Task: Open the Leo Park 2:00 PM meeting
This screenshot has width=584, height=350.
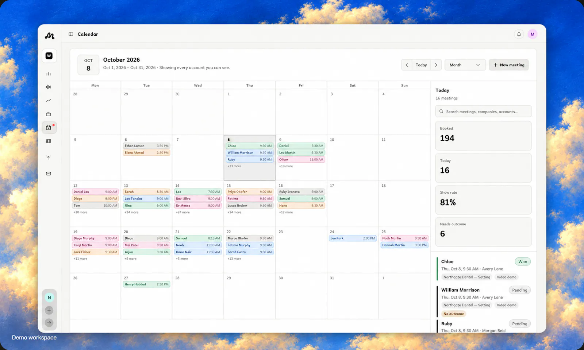Action: (353, 238)
